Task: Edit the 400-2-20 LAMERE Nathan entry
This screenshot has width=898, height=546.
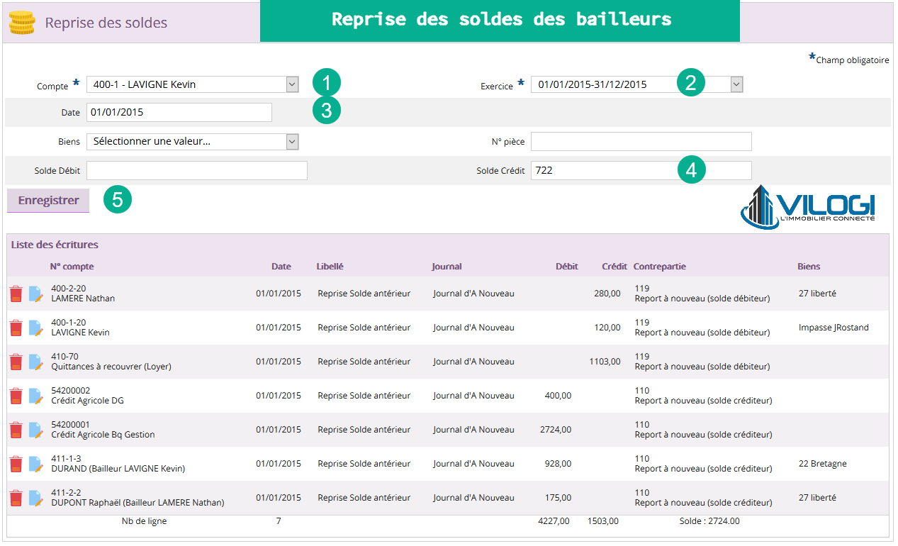Action: [36, 294]
